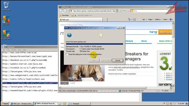
Task: Open the Recycle Bin desktop icon
Action: click(x=6, y=6)
